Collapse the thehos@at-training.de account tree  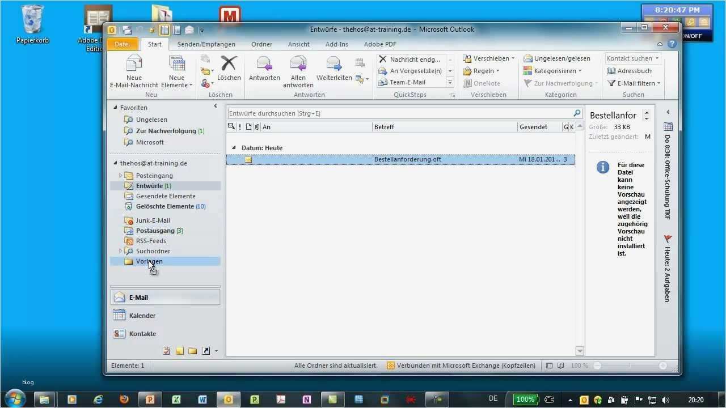point(116,163)
